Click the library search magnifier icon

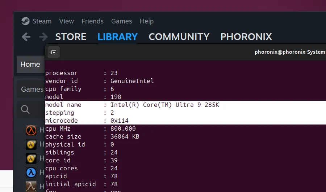coord(25,109)
